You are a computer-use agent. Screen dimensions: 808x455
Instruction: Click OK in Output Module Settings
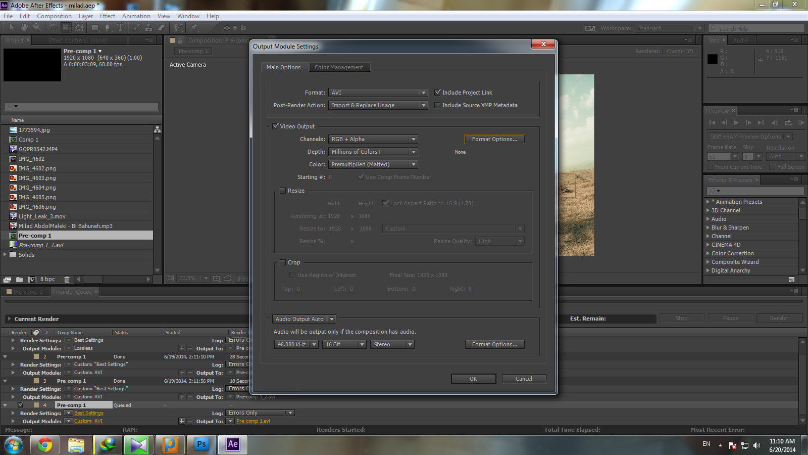tap(473, 379)
